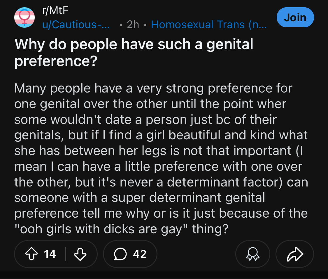This screenshot has width=328, height=279.
Task: Click the comment count showing 42
Action: pyautogui.click(x=140, y=254)
